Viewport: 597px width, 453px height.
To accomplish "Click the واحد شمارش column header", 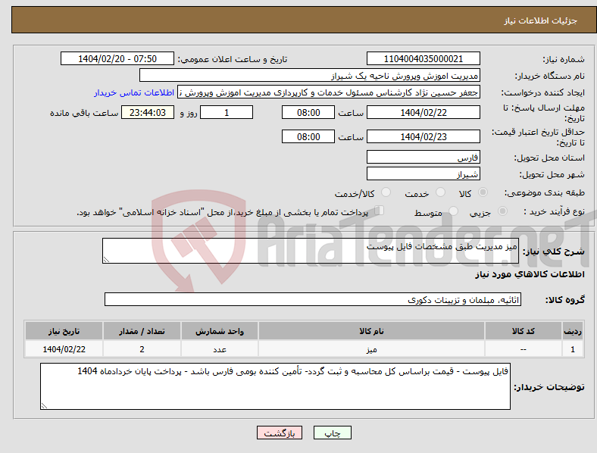I will tap(220, 331).
